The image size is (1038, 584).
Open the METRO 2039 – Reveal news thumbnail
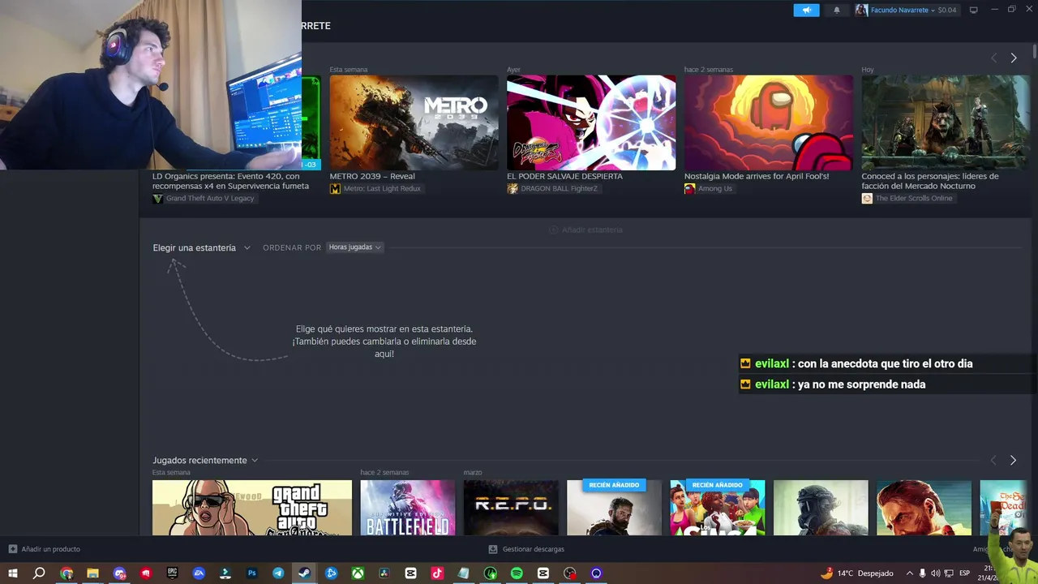tap(414, 122)
